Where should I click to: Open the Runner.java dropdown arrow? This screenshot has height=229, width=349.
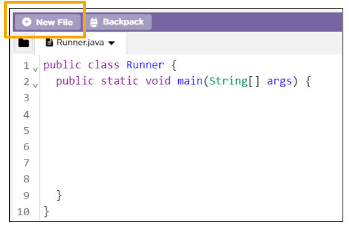[111, 43]
